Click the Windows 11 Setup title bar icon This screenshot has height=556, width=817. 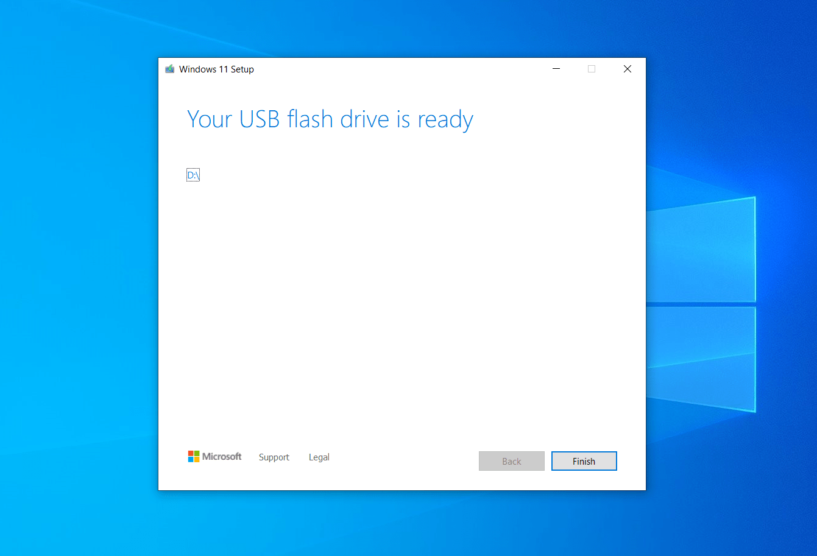[x=170, y=69]
